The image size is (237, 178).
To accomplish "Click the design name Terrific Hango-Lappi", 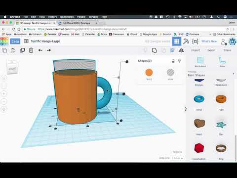I will click(45, 41).
